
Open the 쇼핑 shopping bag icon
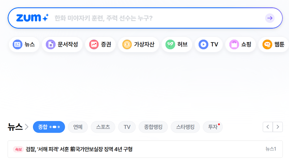click(234, 44)
